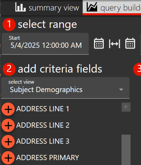The height and width of the screenshot is (165, 141).
Task: Switch to the query builder tab
Action: point(112,8)
